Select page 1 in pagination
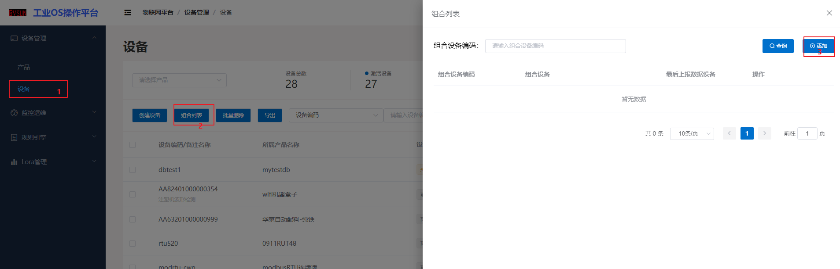Image resolution: width=840 pixels, height=269 pixels. [747, 133]
